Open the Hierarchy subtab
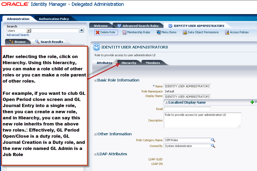The height and width of the screenshot is (171, 257). pyautogui.click(x=129, y=63)
